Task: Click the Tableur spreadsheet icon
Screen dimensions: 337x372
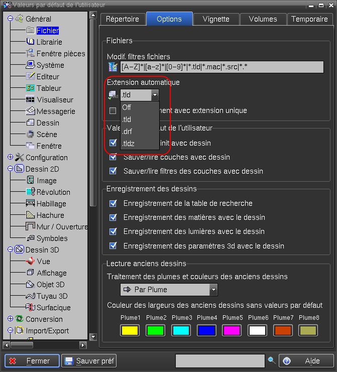Action: coord(30,88)
